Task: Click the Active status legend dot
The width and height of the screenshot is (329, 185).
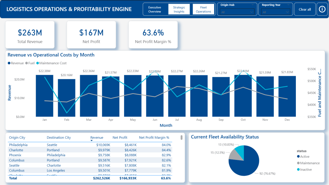Action: pyautogui.click(x=298, y=157)
